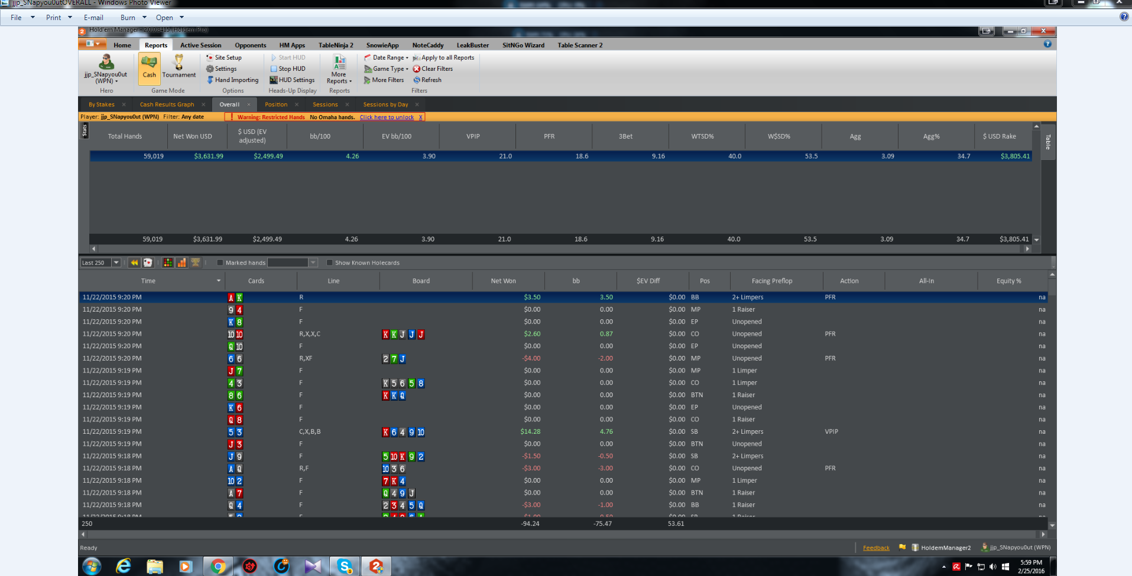Click Apply to all Reports
This screenshot has width=1132, height=576.
443,57
